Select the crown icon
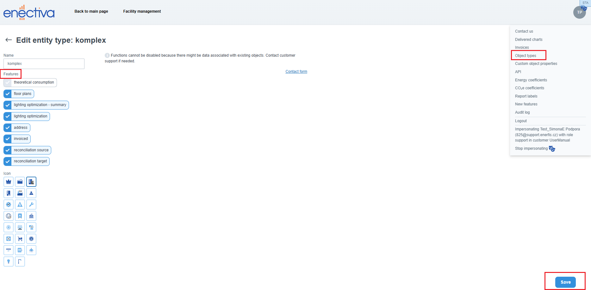 coord(9,182)
